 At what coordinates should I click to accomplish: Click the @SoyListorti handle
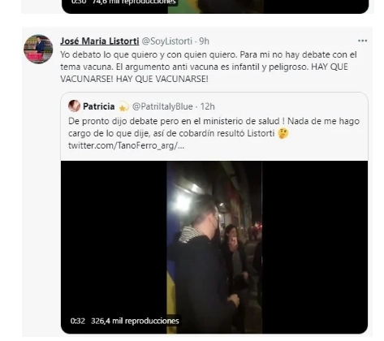167,41
